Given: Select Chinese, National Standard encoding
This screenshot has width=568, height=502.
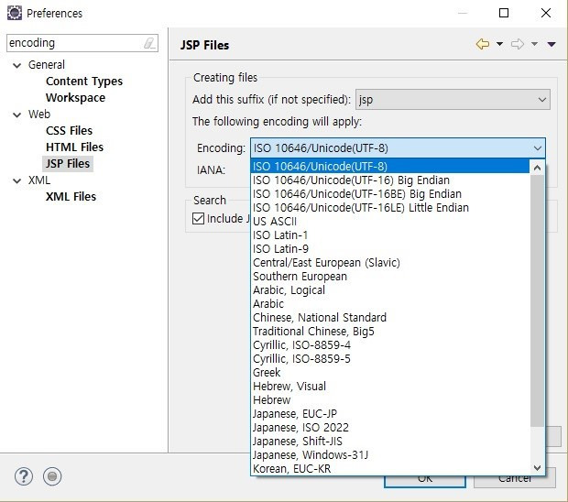Looking at the screenshot, I should [390, 318].
